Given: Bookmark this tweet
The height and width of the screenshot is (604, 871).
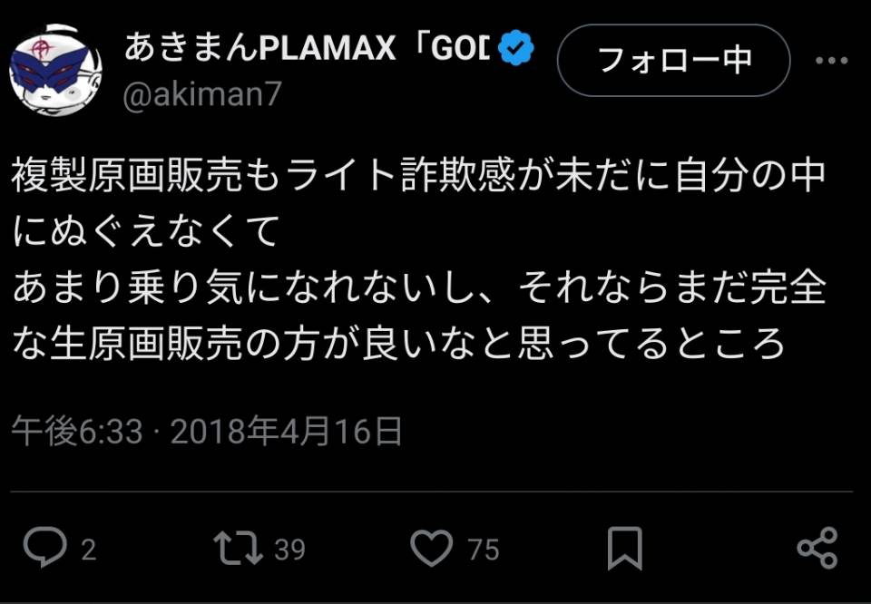Looking at the screenshot, I should (x=625, y=548).
